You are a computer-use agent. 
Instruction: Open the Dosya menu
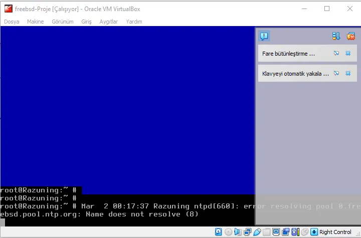click(12, 22)
